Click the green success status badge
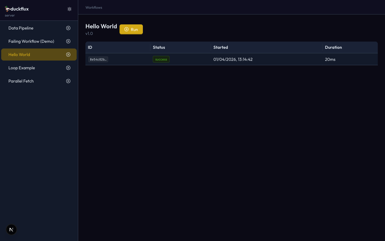This screenshot has height=241, width=385. (161, 59)
